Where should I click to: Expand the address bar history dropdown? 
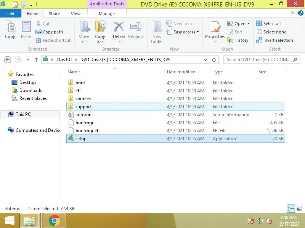(205, 60)
